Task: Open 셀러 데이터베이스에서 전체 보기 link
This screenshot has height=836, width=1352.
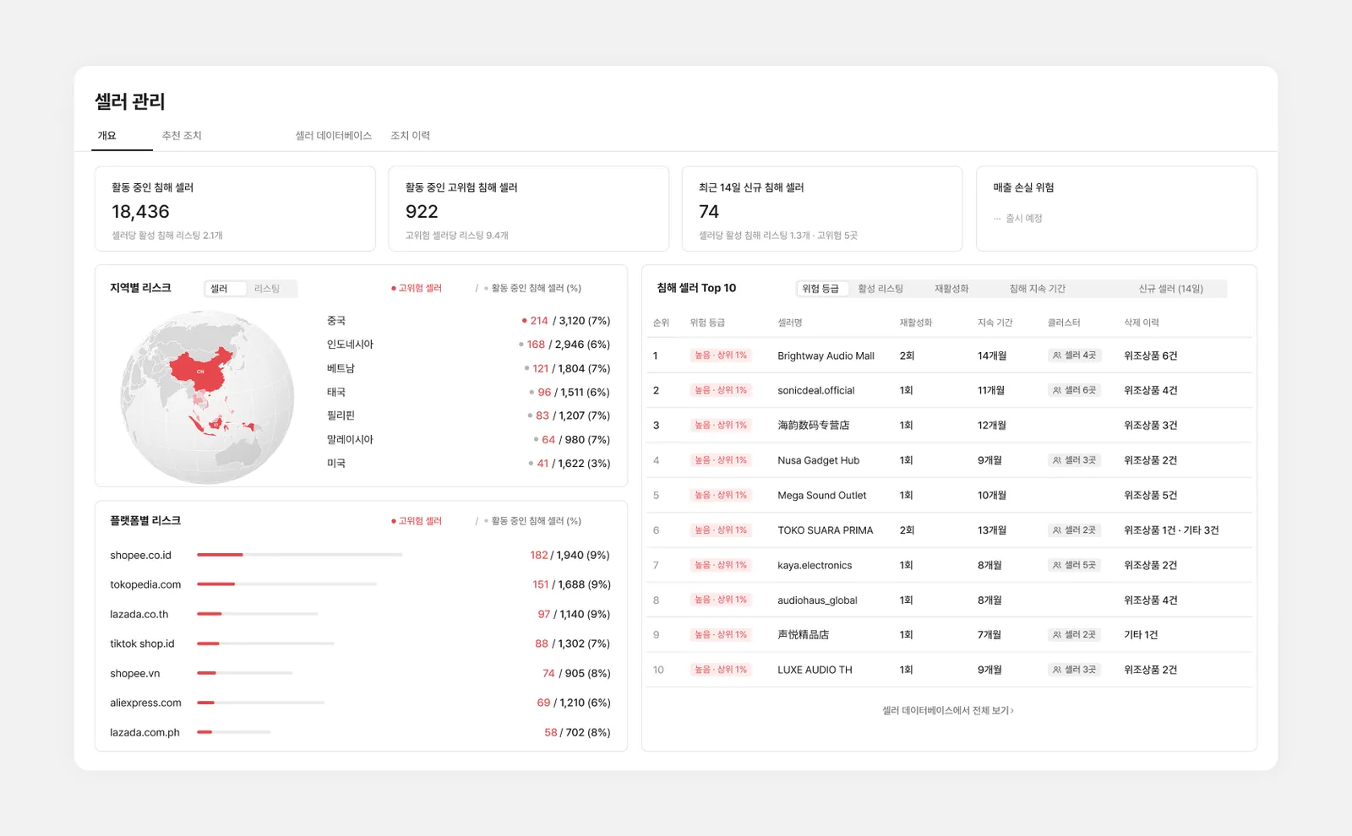Action: click(948, 710)
